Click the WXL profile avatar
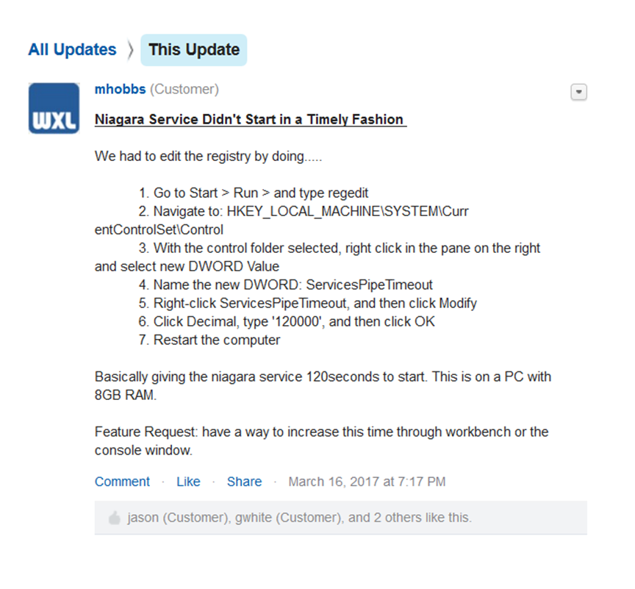This screenshot has height=589, width=635. pyautogui.click(x=54, y=108)
